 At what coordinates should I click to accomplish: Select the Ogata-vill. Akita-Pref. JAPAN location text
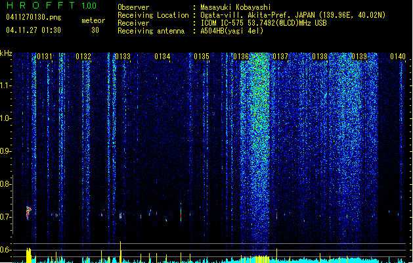tap(293, 15)
